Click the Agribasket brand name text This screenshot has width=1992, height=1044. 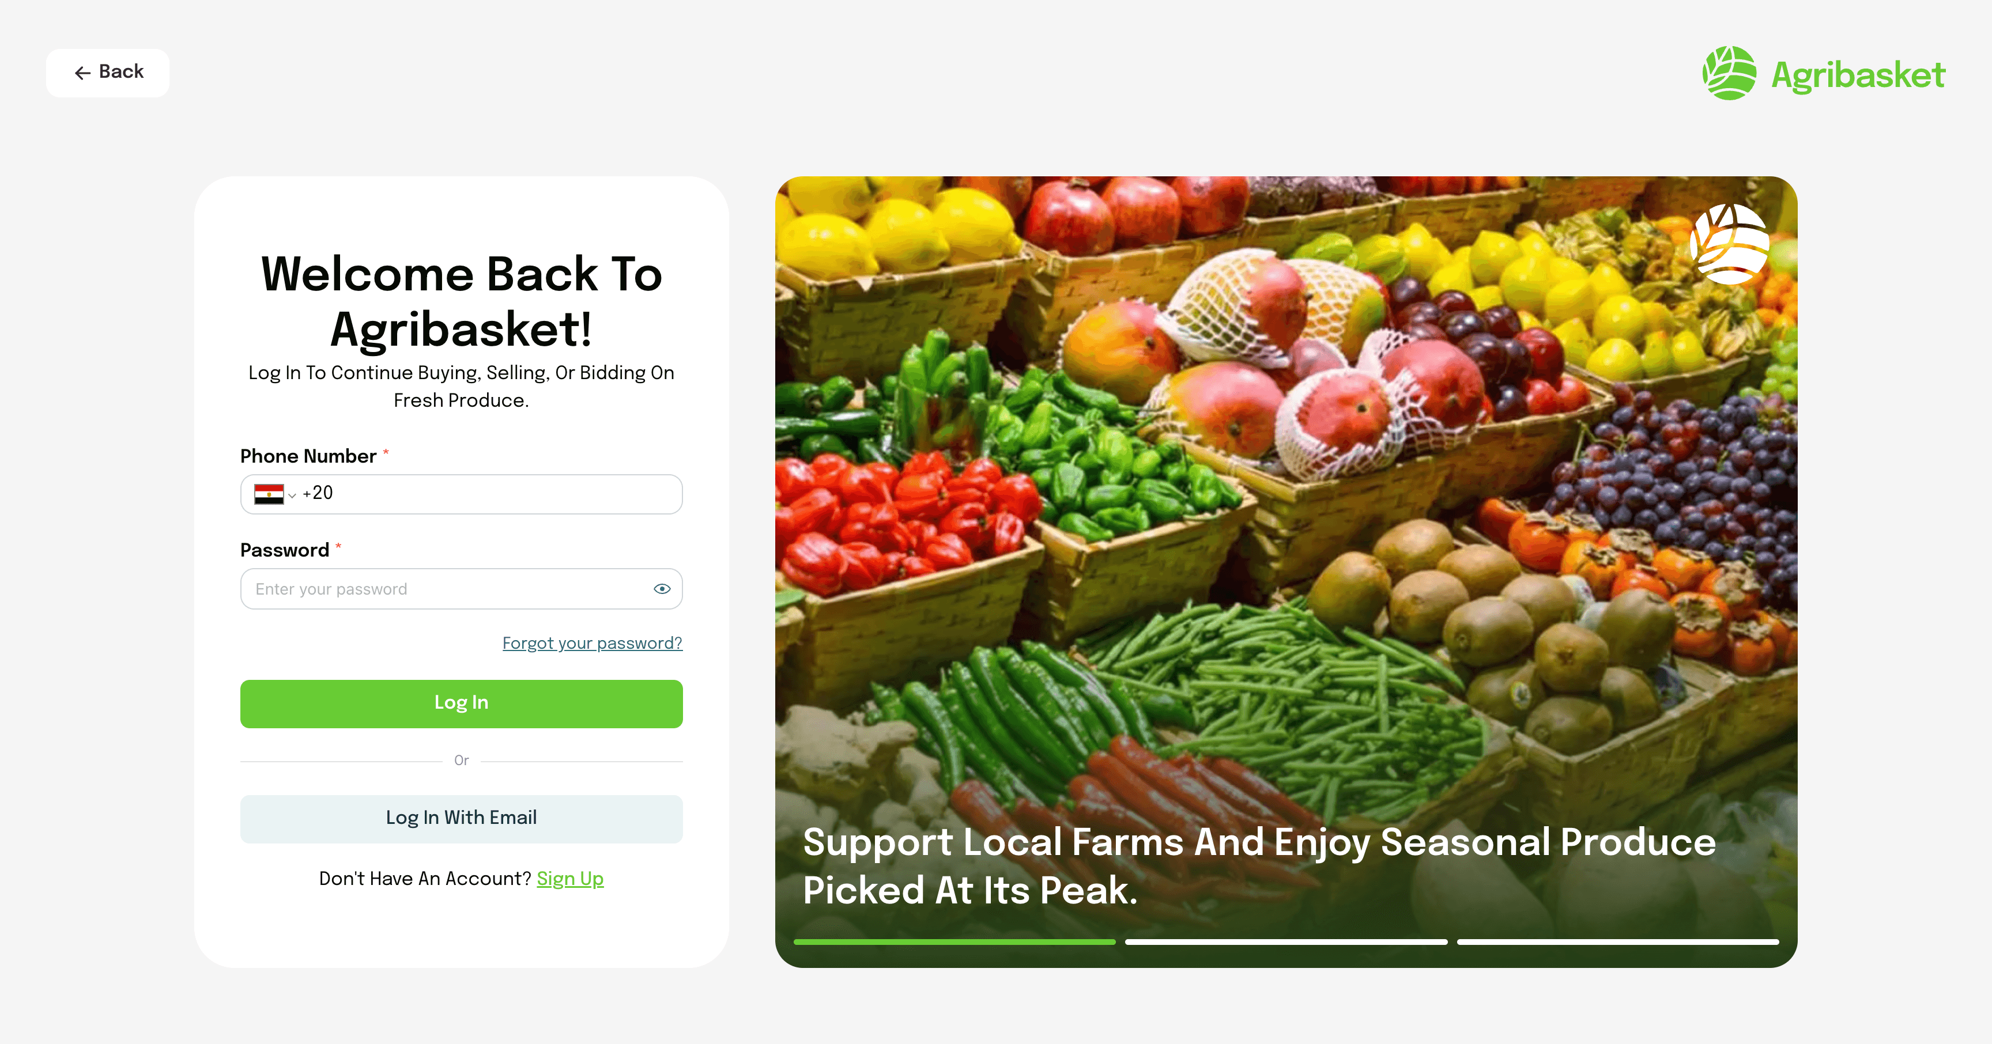(1858, 75)
